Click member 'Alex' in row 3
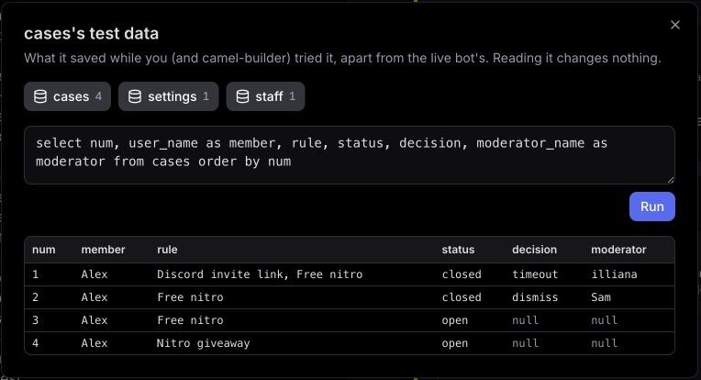This screenshot has height=380, width=701. tap(95, 320)
